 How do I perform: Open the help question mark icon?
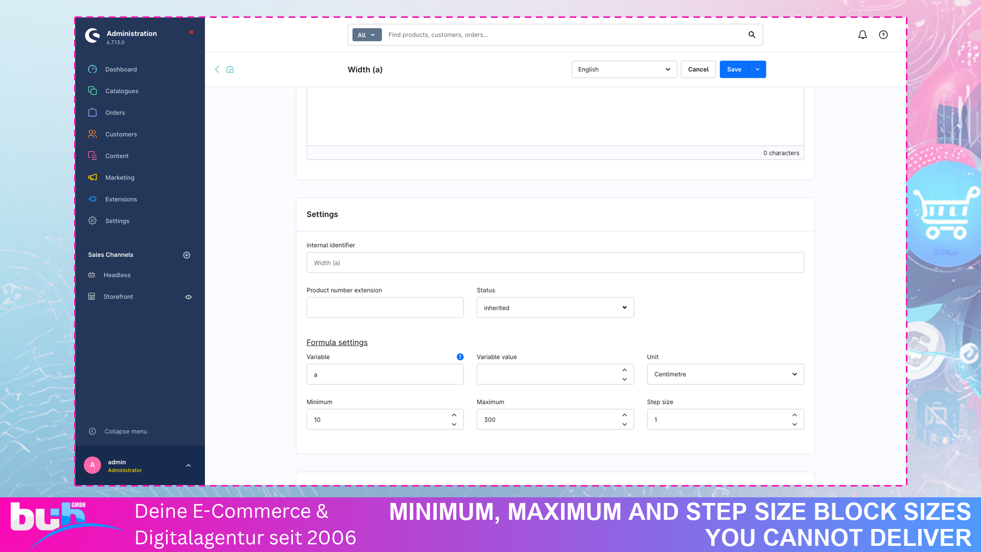[x=883, y=35]
